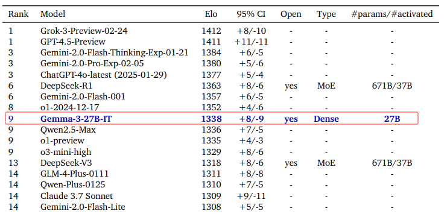This screenshot has height=220, width=444.
Task: Click the Elo column header
Action: [211, 14]
